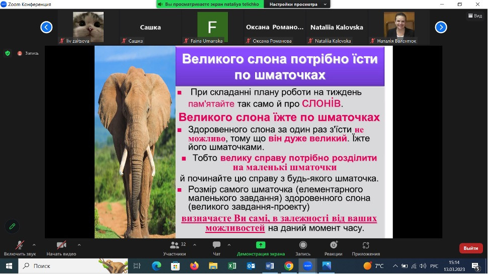Select Nataliia Kalovska participant tile
The height and width of the screenshot is (274, 488).
pyautogui.click(x=337, y=28)
